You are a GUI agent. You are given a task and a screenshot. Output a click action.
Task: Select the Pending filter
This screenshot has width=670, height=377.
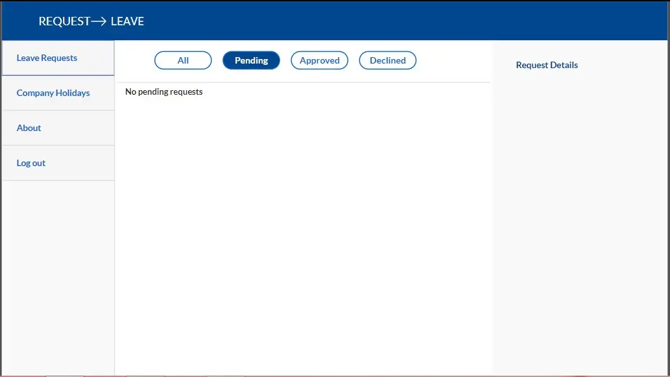[251, 60]
